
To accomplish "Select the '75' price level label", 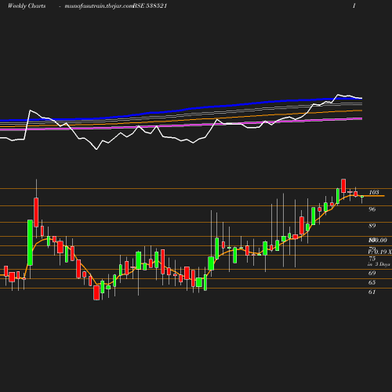I will [x=372, y=259].
